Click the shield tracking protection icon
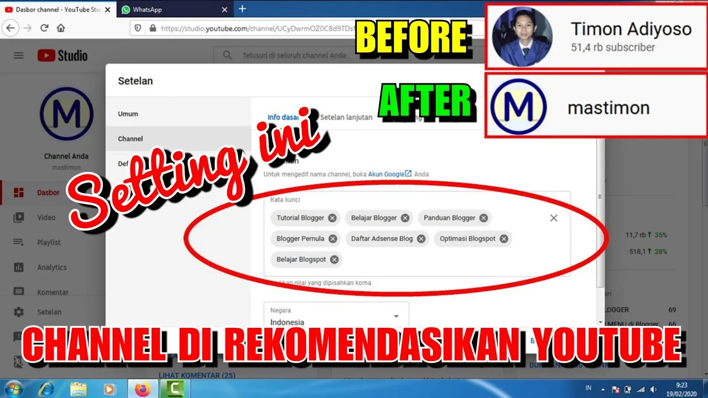Image resolution: width=708 pixels, height=398 pixels. (x=138, y=28)
